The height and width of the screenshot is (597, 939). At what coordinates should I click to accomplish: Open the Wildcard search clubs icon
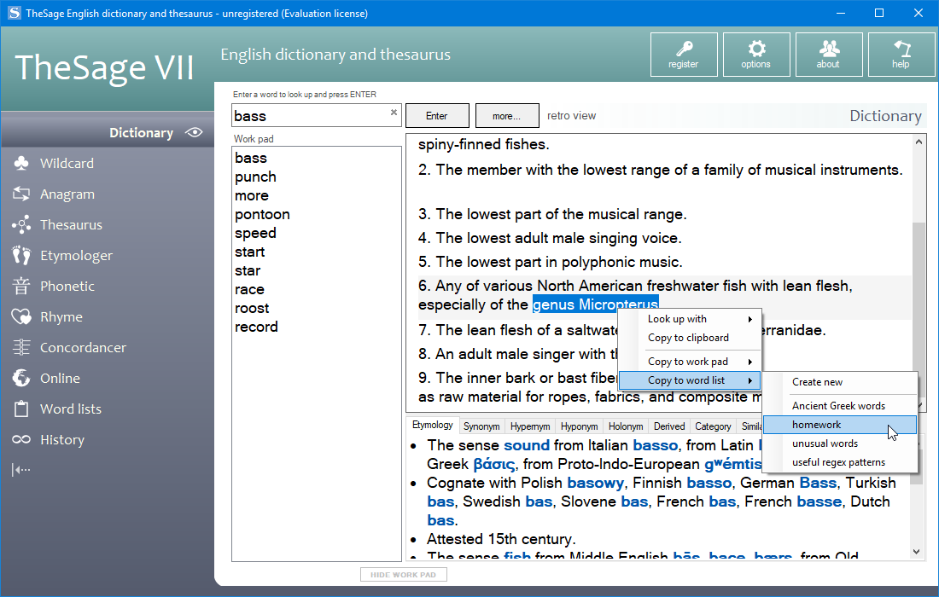(21, 163)
